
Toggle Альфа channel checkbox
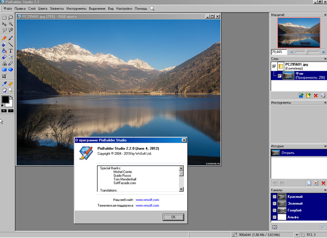point(274,217)
